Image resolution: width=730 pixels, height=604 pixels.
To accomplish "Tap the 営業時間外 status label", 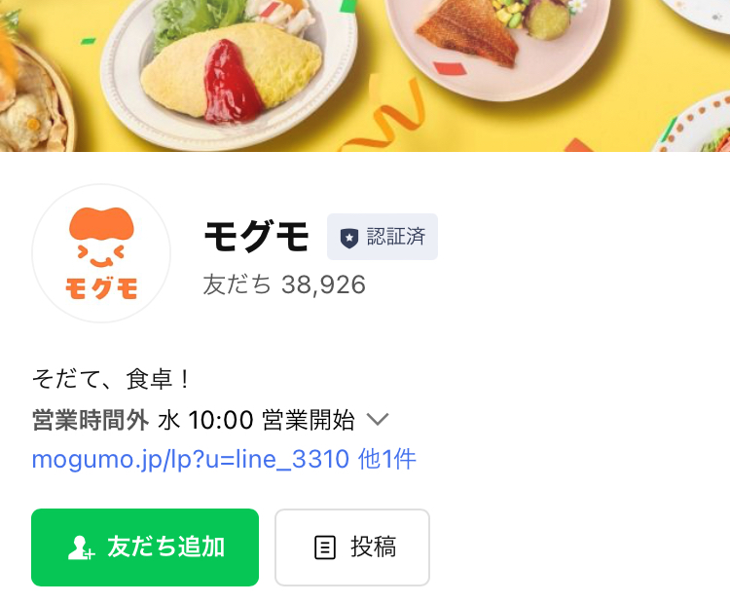I will tap(91, 420).
